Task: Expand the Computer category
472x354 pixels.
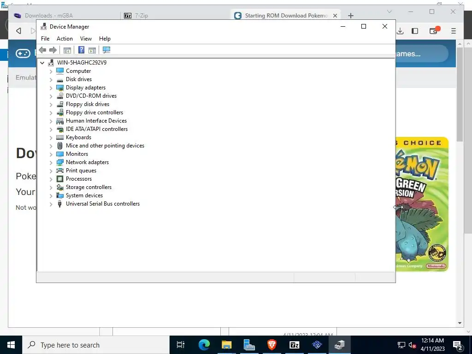Action: [x=51, y=71]
